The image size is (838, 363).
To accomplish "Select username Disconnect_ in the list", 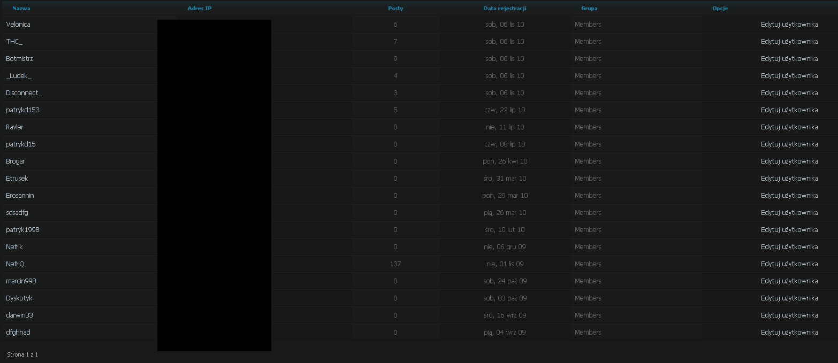I will coord(24,93).
